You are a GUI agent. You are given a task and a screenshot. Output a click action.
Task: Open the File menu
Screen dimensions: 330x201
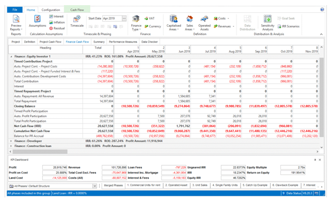click(15, 10)
